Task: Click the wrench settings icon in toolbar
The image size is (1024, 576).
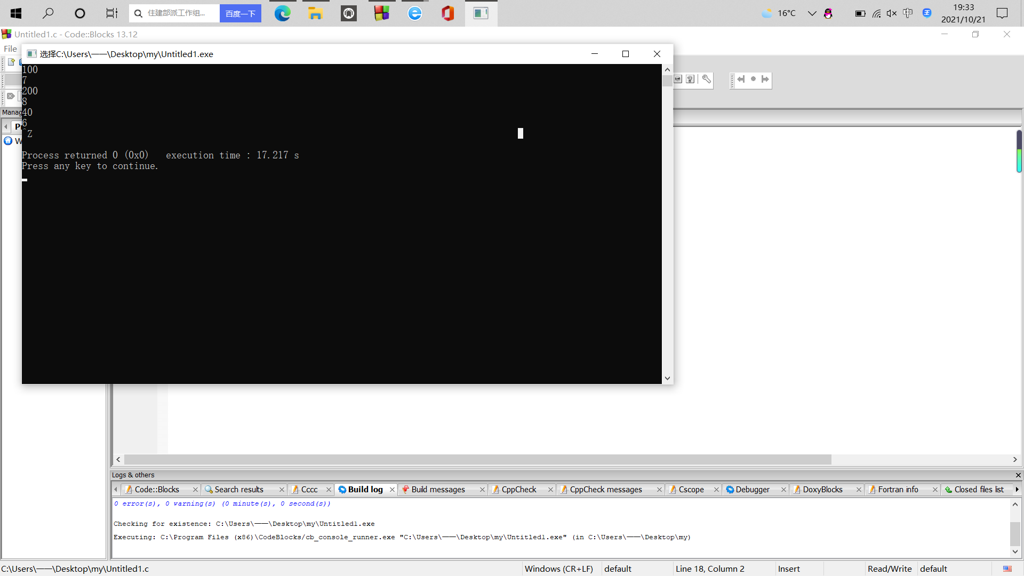Action: [707, 79]
